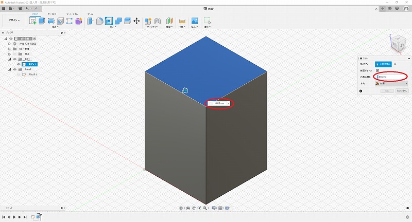Click the Insert image icon
412x222 pixels.
point(195,21)
